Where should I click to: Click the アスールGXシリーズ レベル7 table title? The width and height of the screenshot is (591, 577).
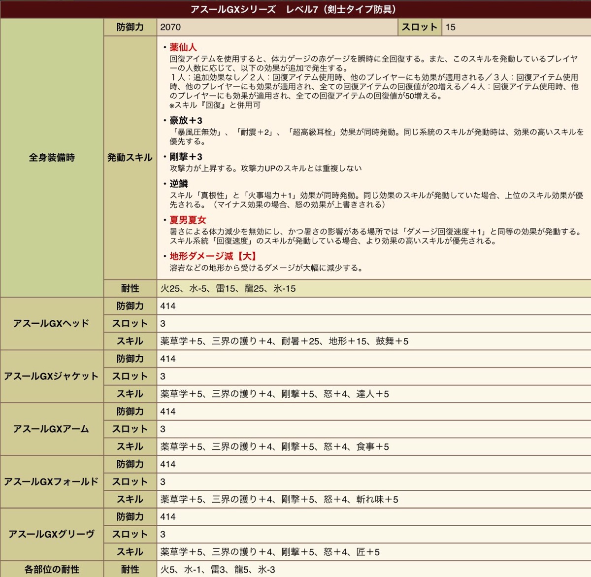(x=294, y=9)
